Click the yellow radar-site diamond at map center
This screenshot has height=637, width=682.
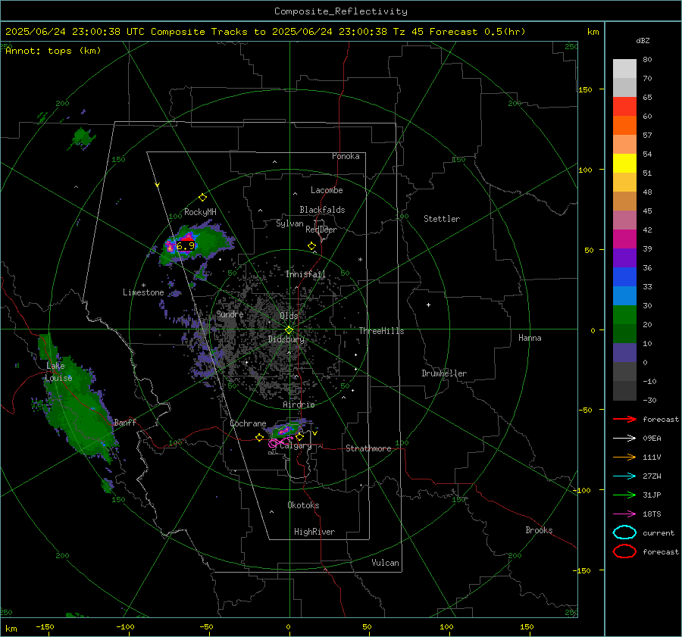pos(289,330)
